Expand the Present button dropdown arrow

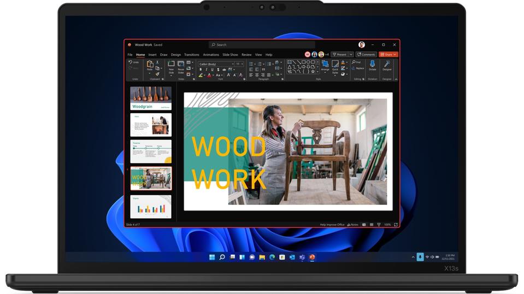tap(351, 55)
